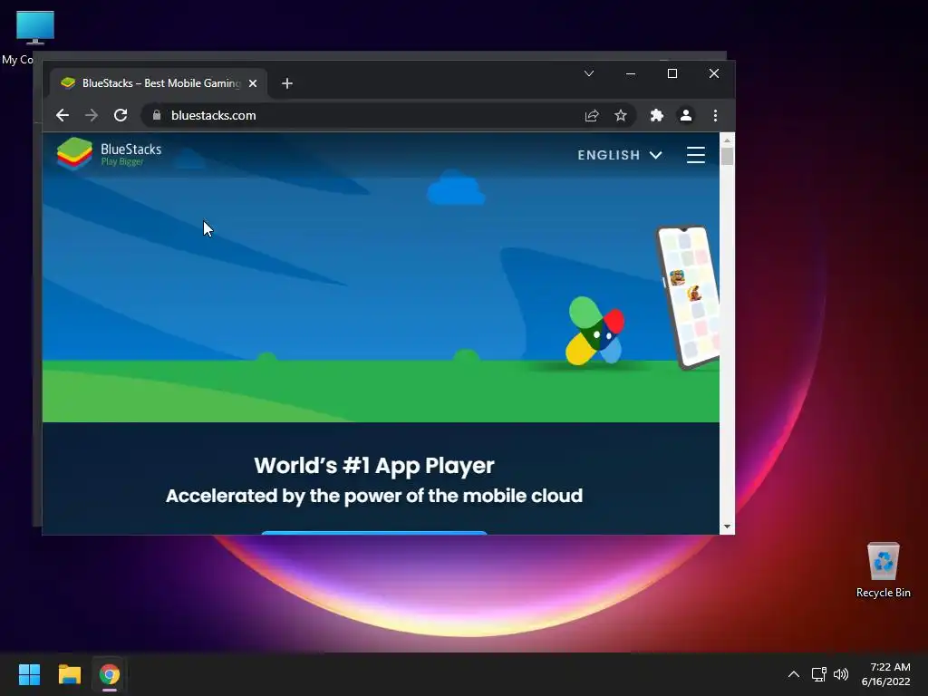Image resolution: width=928 pixels, height=696 pixels.
Task: Open the site hamburger menu
Action: [696, 155]
